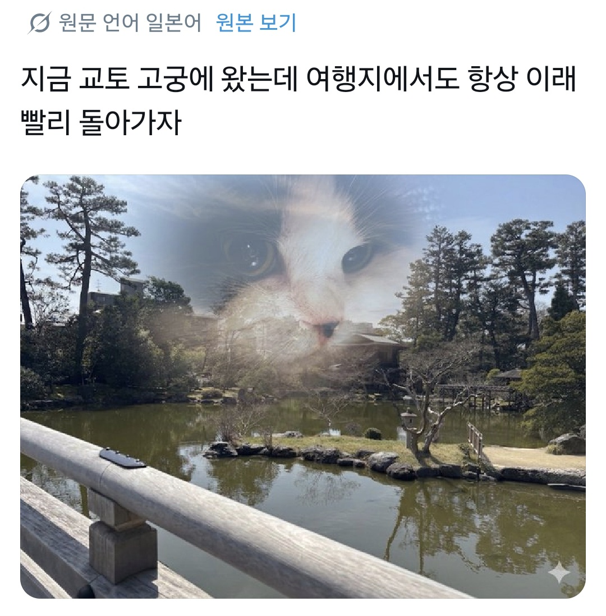The width and height of the screenshot is (606, 616).
Task: Click the sparkle watermark icon on the photo
Action: click(x=559, y=574)
